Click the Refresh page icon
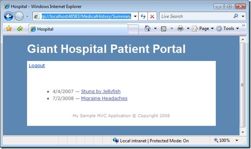Image resolution: width=251 pixels, height=149 pixels. [x=143, y=16]
